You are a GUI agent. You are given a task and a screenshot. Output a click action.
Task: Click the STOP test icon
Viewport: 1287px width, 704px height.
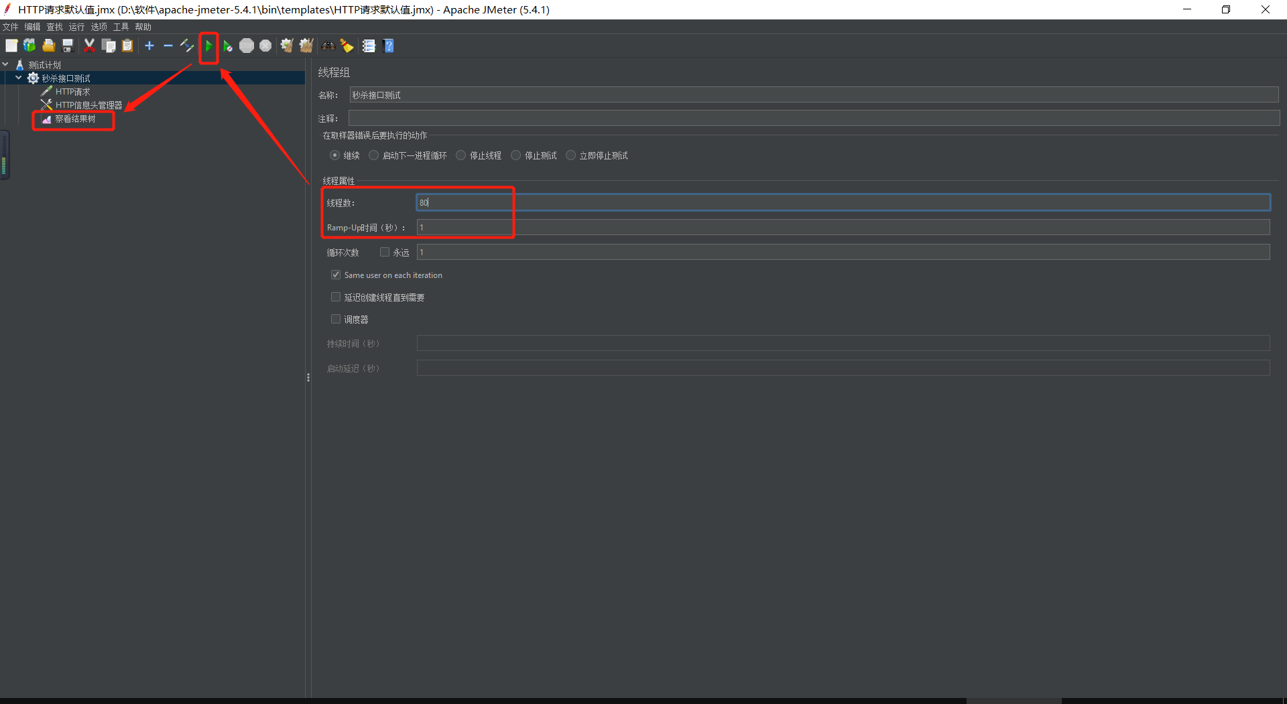pyautogui.click(x=247, y=46)
